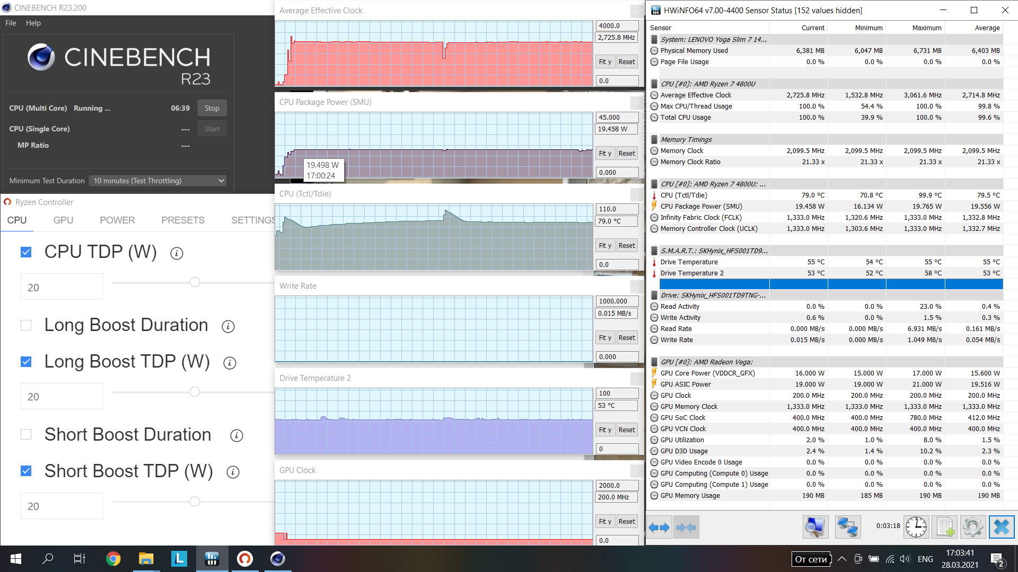Open taskbar search

[x=48, y=559]
